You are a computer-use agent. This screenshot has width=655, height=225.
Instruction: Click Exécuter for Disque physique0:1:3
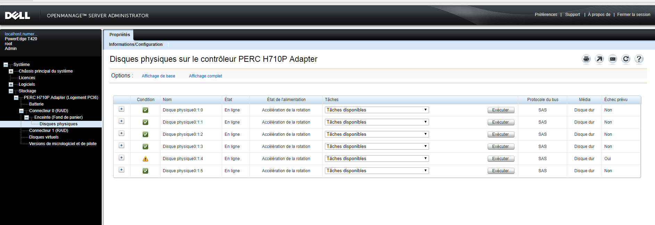tap(501, 147)
